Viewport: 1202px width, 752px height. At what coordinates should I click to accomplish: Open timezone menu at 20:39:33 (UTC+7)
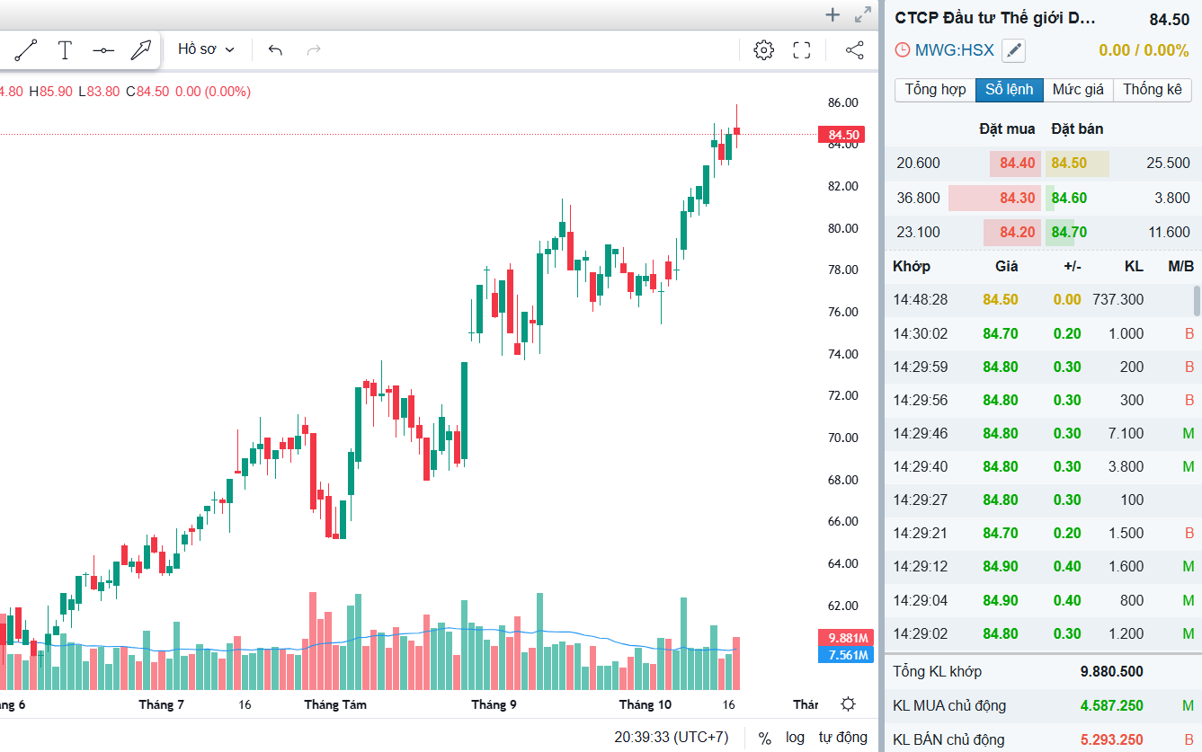pyautogui.click(x=672, y=738)
